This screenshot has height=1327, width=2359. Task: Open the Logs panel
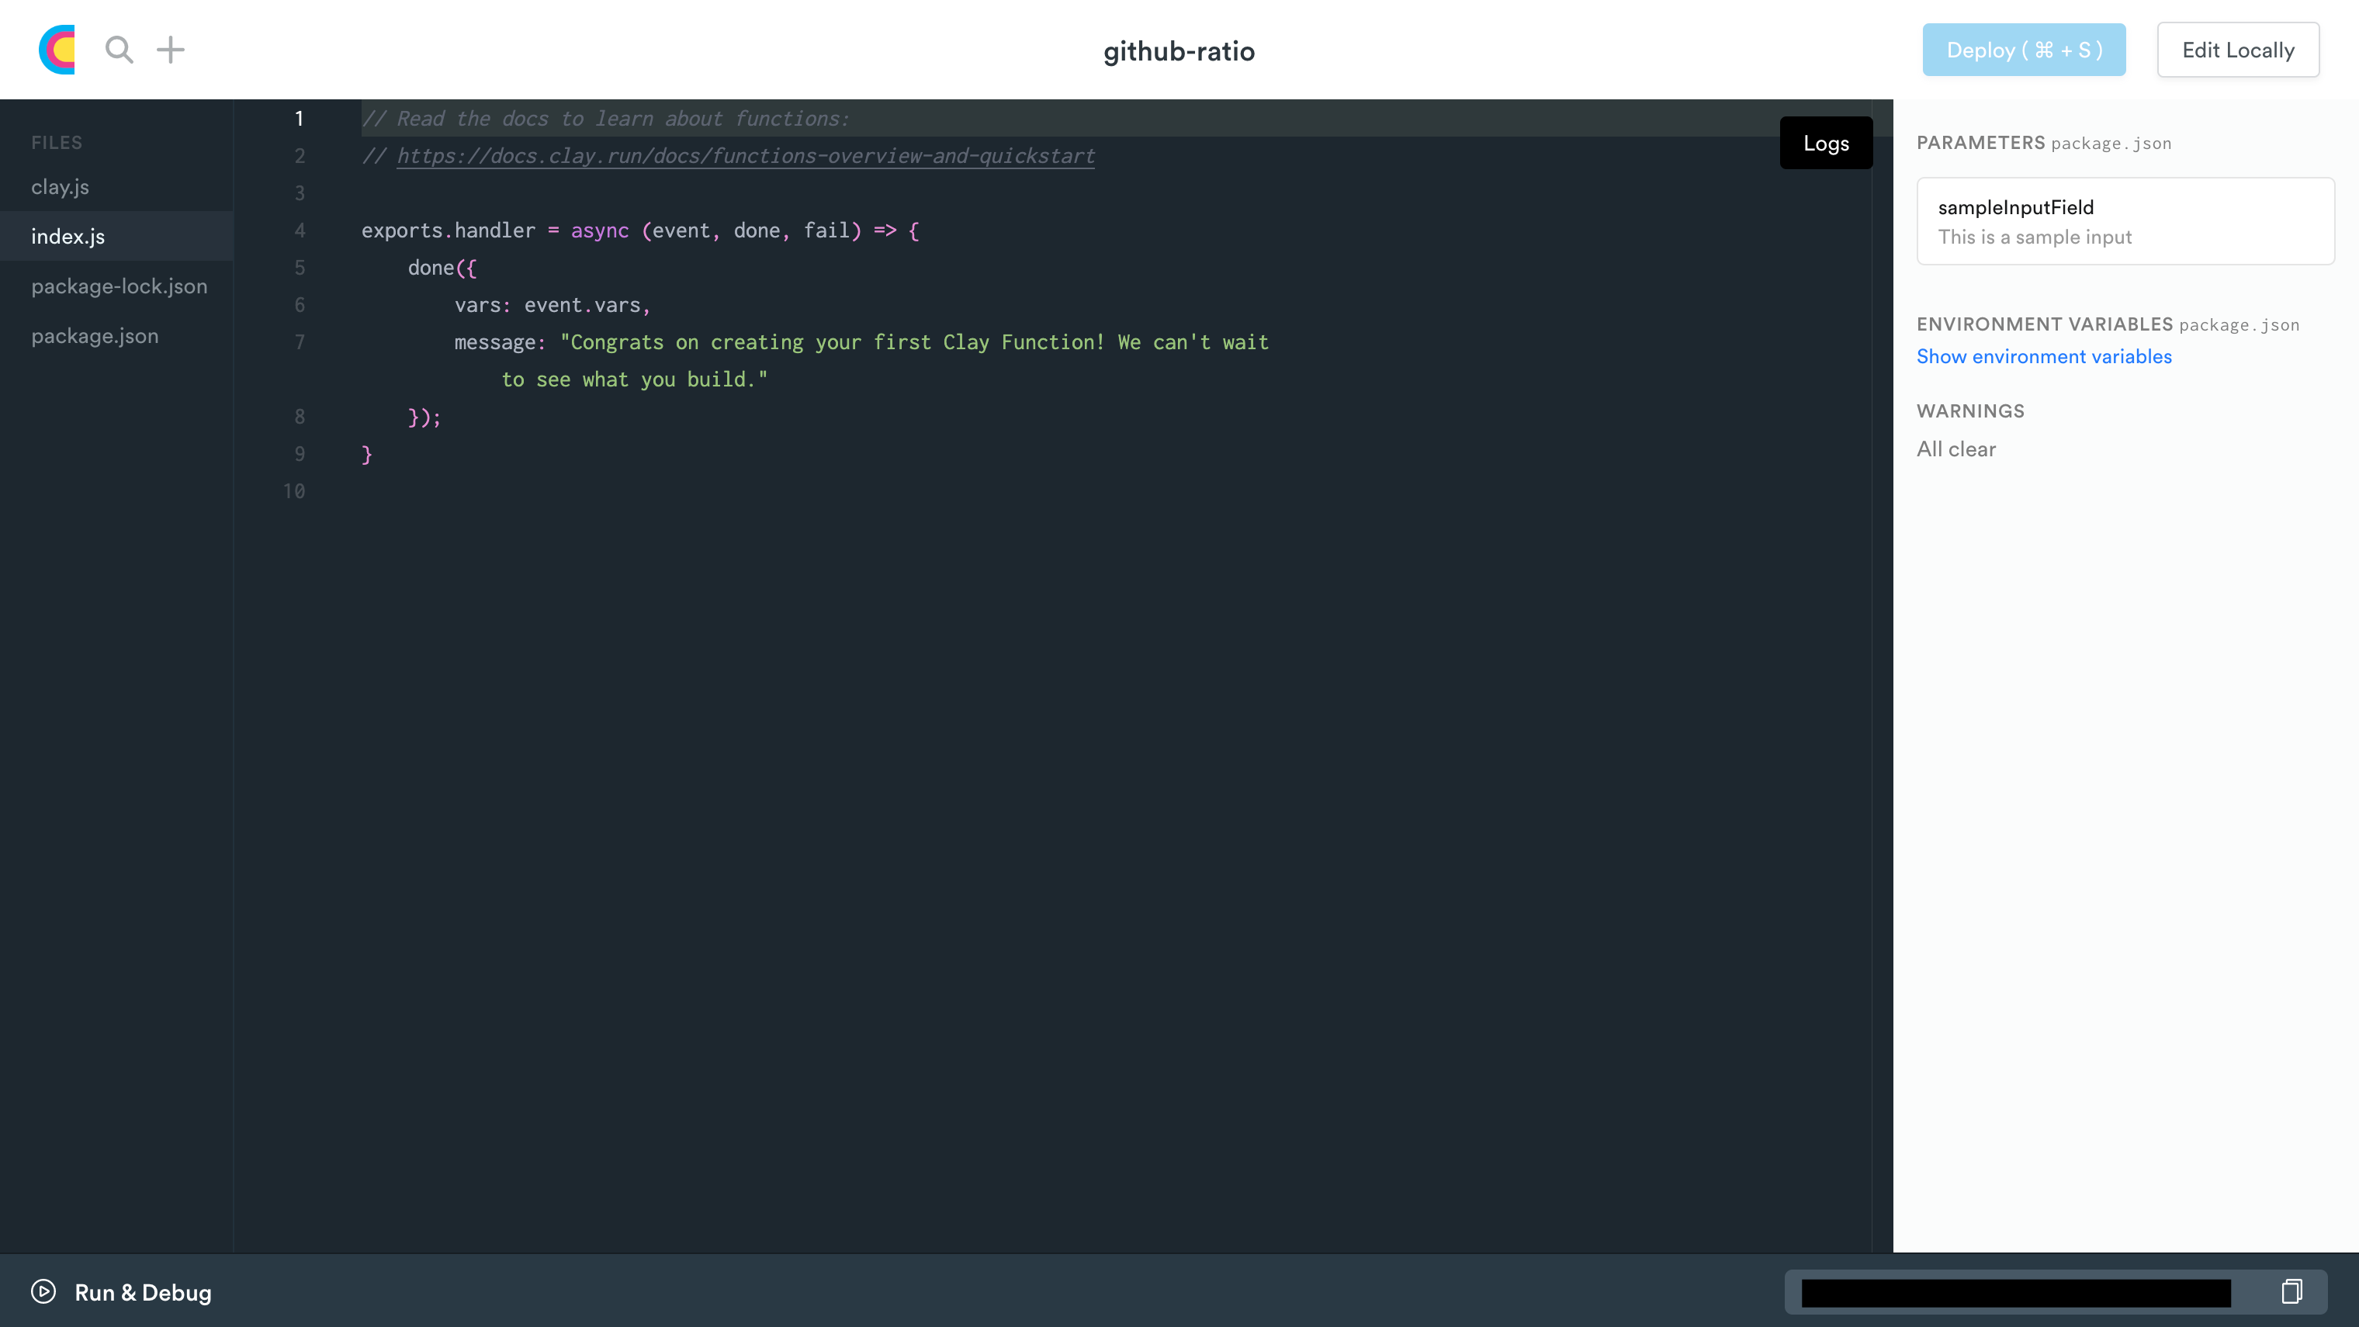click(1826, 143)
